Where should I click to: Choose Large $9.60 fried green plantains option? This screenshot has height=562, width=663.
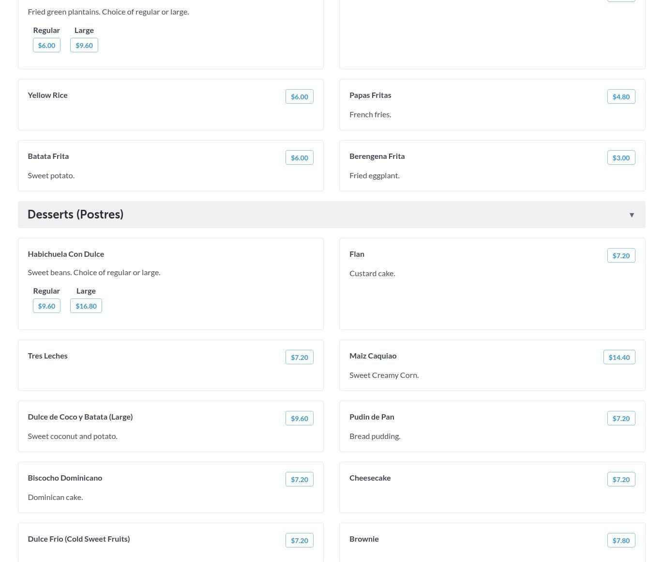[x=84, y=45]
